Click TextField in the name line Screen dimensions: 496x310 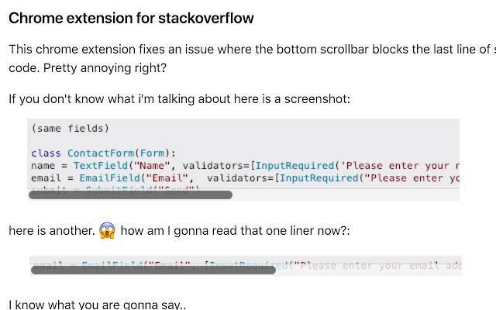103,166
